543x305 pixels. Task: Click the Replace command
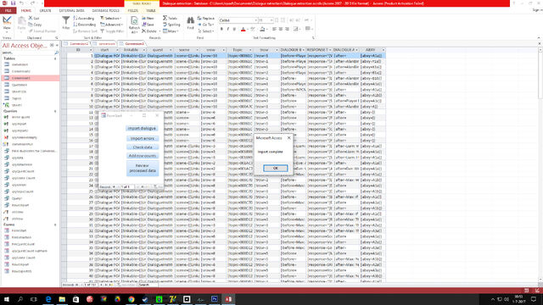pos(206,19)
